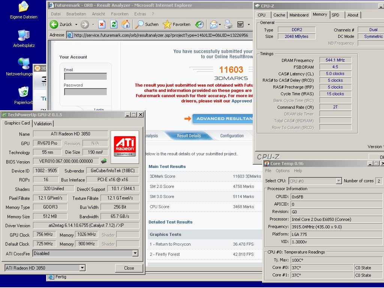
Task: Click GPU-Z title bar app icon
Action: point(4,115)
